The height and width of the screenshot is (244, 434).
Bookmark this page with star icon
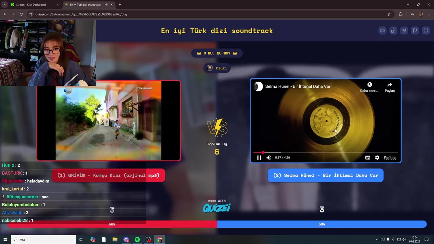pyautogui.click(x=389, y=14)
